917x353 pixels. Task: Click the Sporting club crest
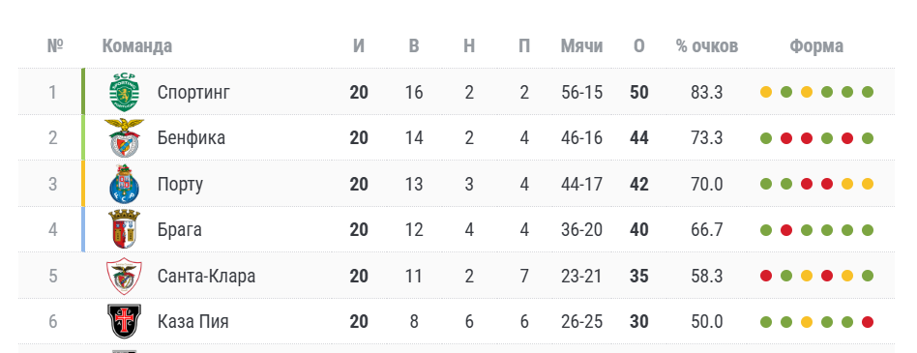point(125,92)
